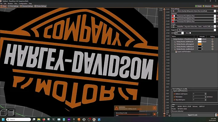Open the Infill 20% dropdown
Viewport: 218px width, 122px height.
[x=183, y=33]
